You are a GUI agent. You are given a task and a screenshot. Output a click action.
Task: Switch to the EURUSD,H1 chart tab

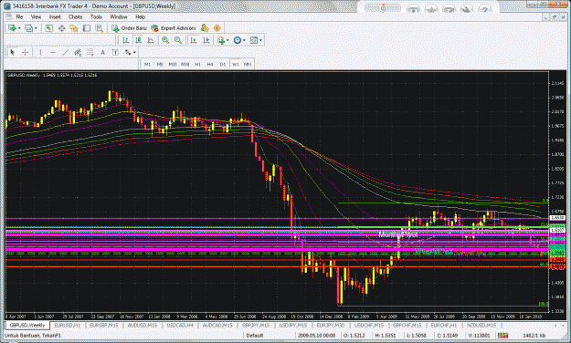tap(68, 325)
